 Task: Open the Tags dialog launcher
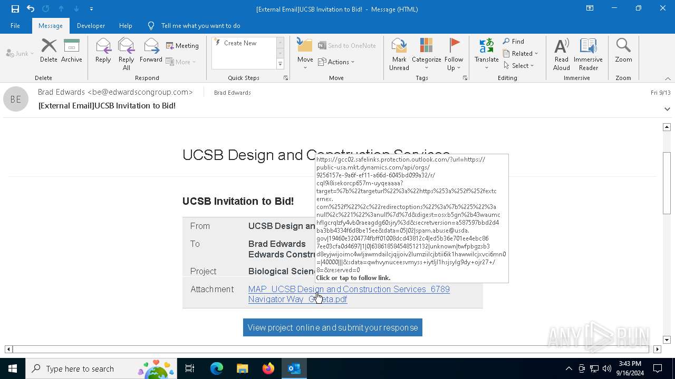pyautogui.click(x=465, y=78)
